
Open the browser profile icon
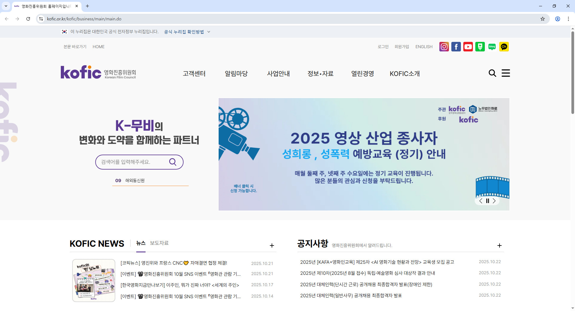(x=557, y=19)
